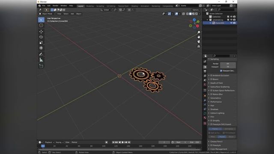Expand the Subsurface Scattering panel
This screenshot has width=274, height=154.
220,87
